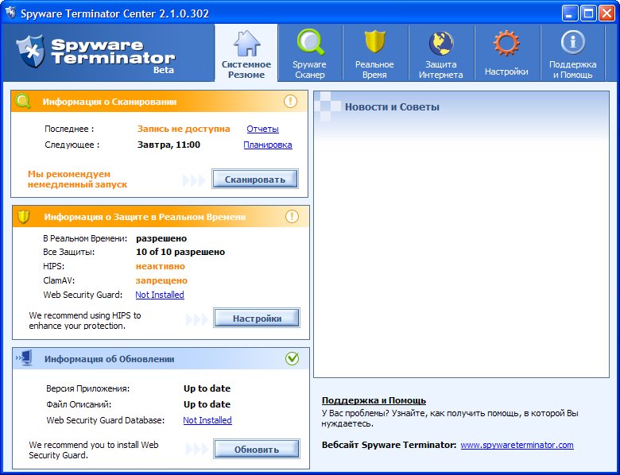Click the Spyware Terminator shield logo
Viewport: 620px width, 475px height.
click(x=30, y=51)
